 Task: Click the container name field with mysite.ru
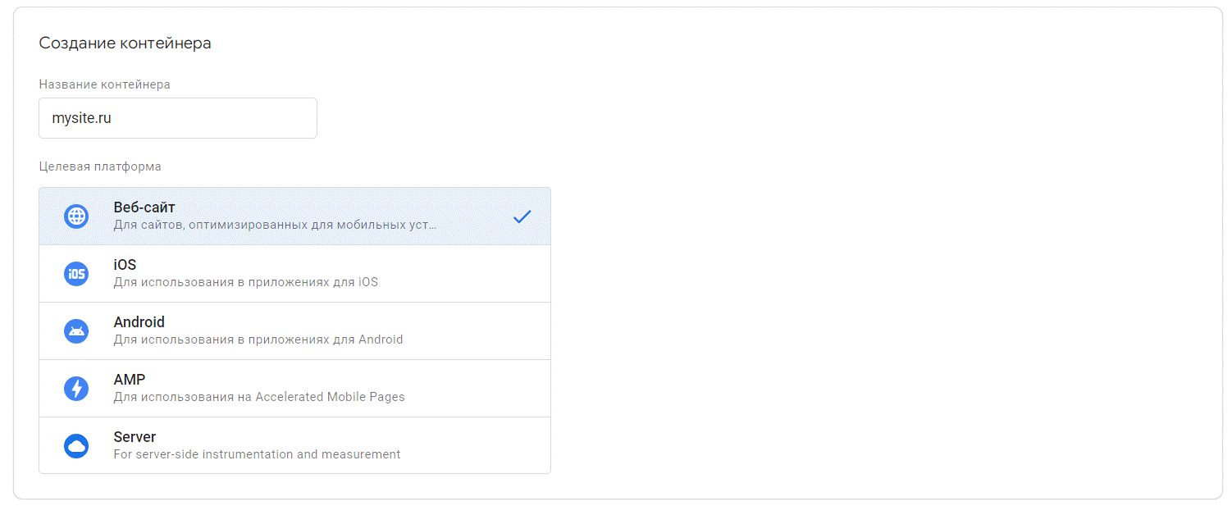click(x=177, y=119)
